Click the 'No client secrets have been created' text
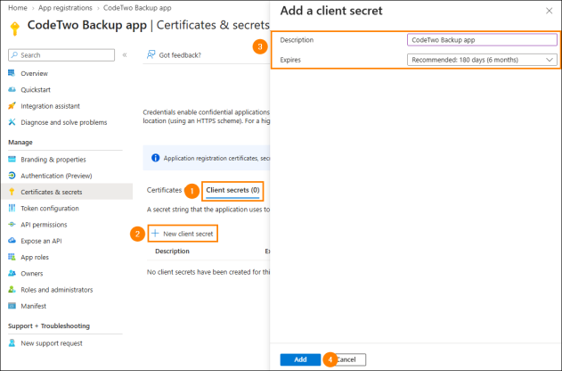 click(208, 272)
